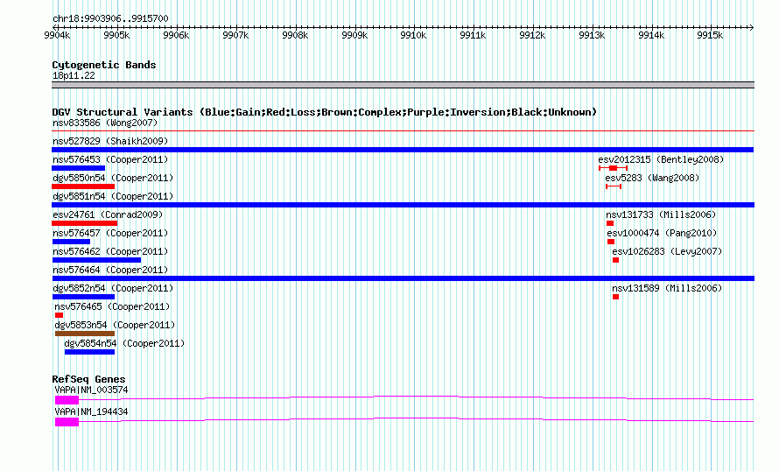Click the red bar under esv24761
Viewport: 779px width, 471px height.
tap(84, 223)
